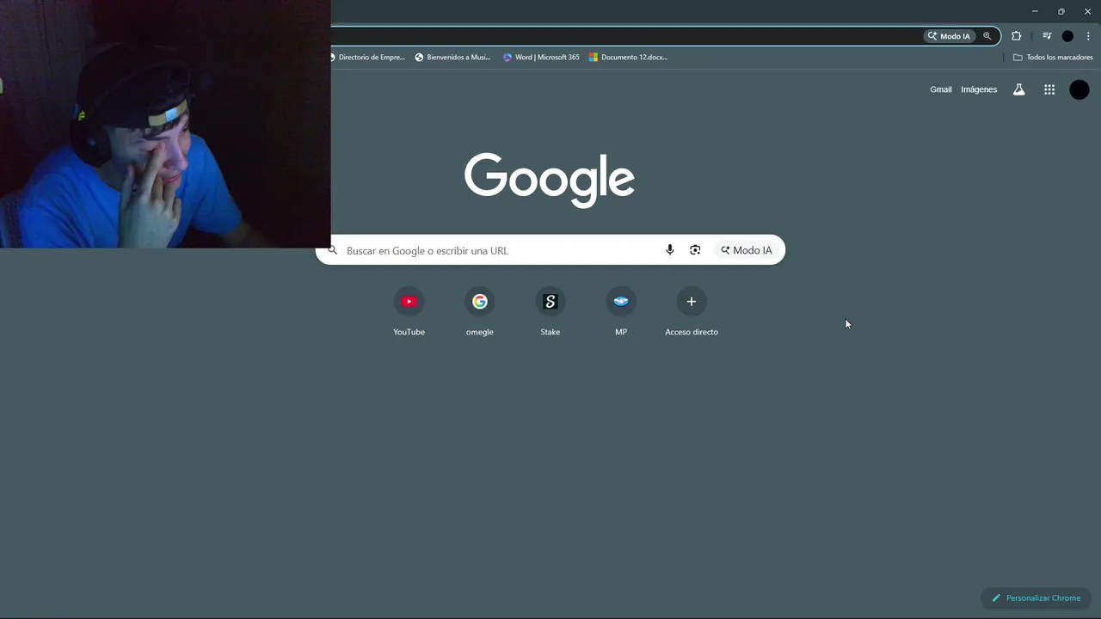Click Modo IA button in the address bar
Screen dimensions: 1101x619
949,36
